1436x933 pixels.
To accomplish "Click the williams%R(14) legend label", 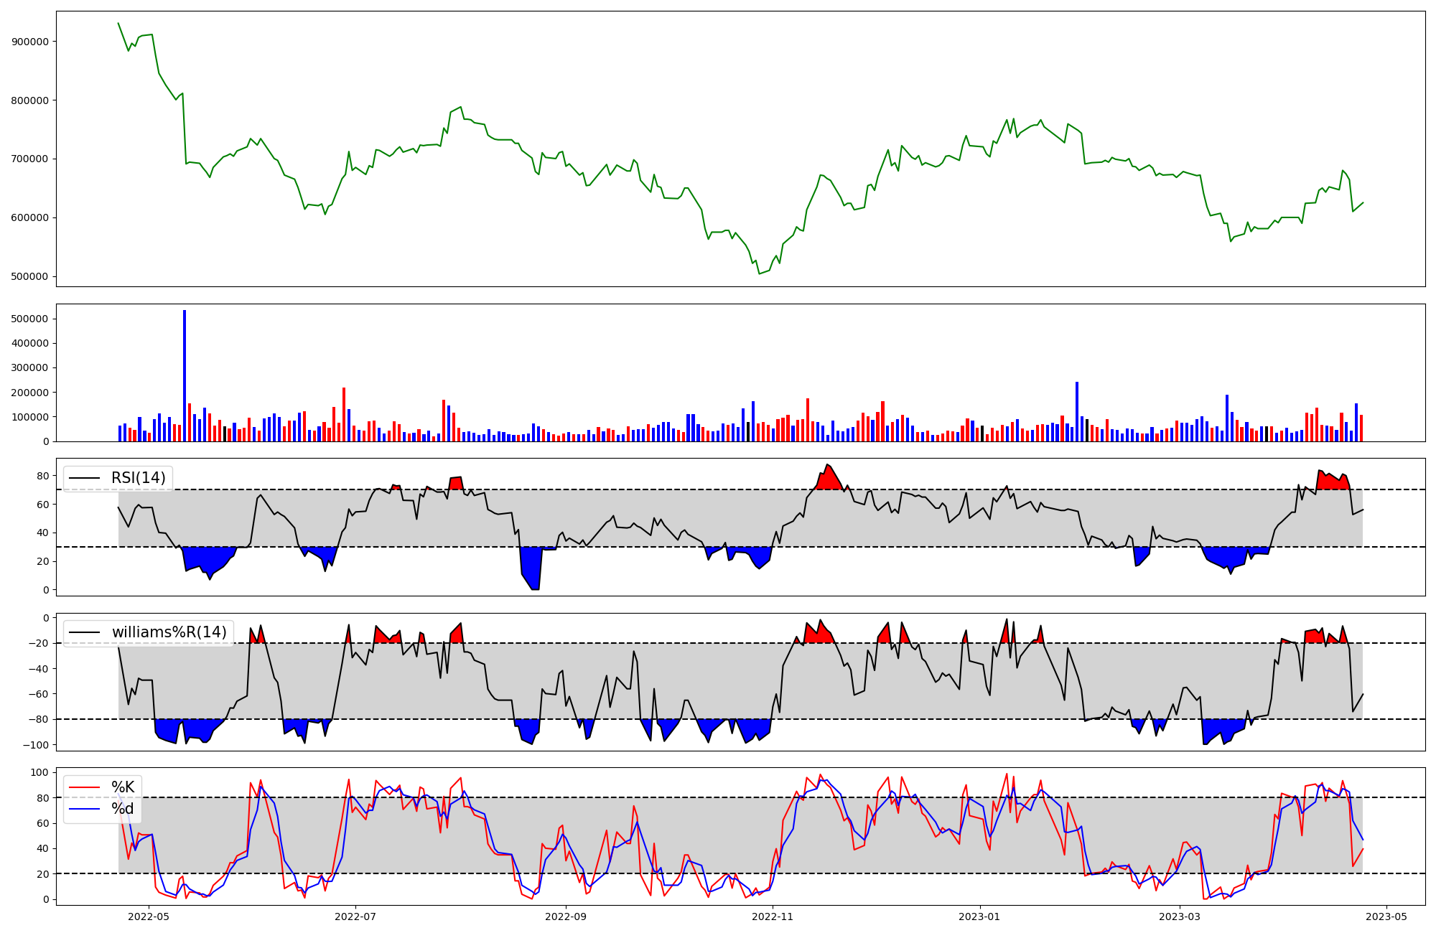I will (169, 632).
